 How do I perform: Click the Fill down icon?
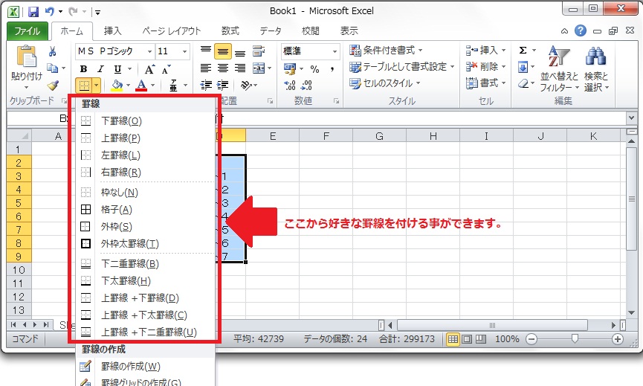coord(523,67)
